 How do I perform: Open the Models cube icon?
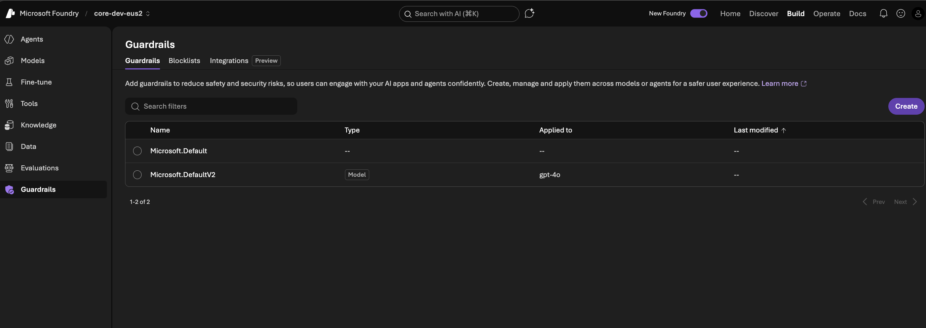[x=9, y=61]
